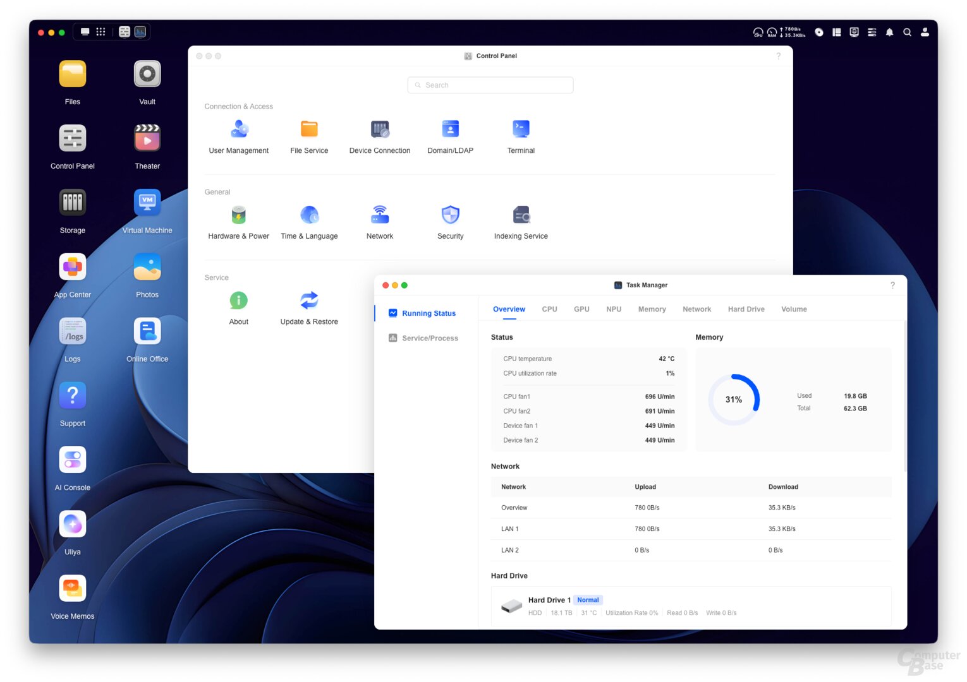Screen dimensions: 967x682
Task: Click the Security shield icon
Action: [450, 216]
